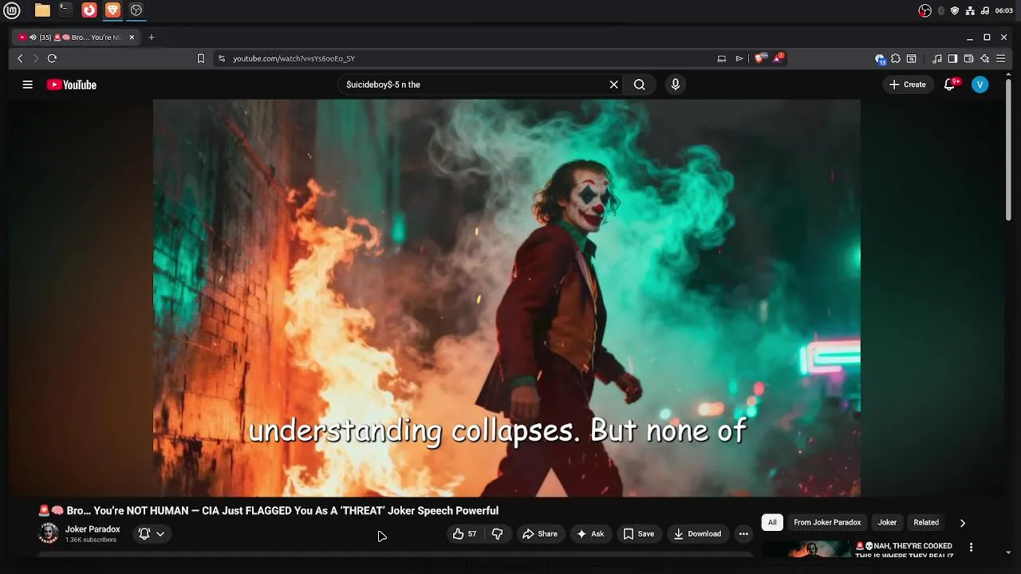
Task: Select the Joker filter chip
Action: (x=887, y=522)
